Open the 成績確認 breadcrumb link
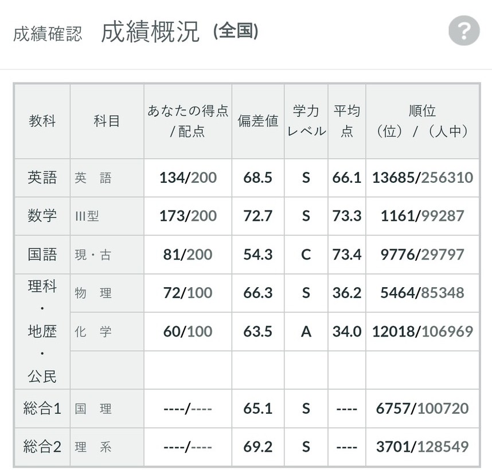Image resolution: width=492 pixels, height=470 pixels. [x=48, y=33]
